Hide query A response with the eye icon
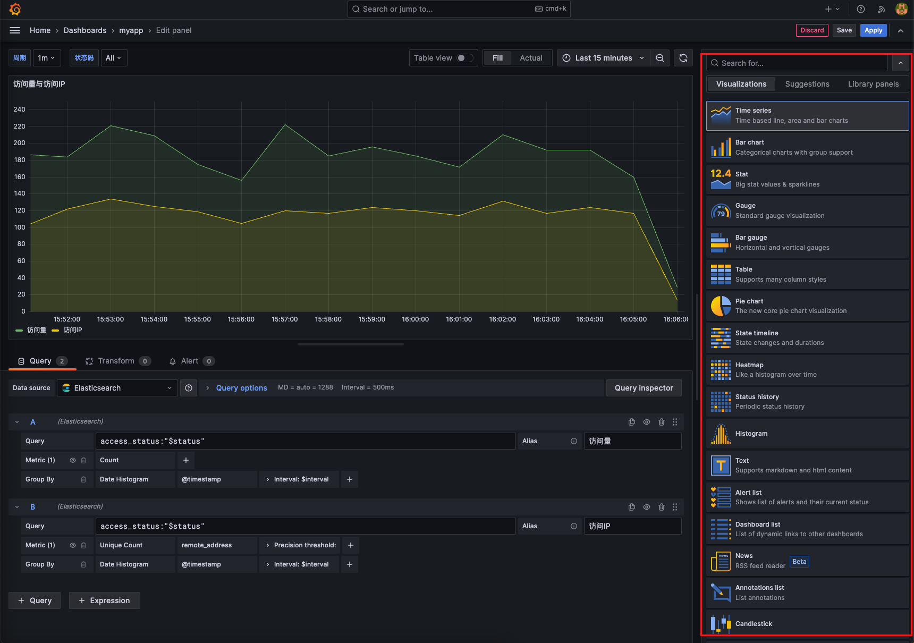 (x=647, y=422)
